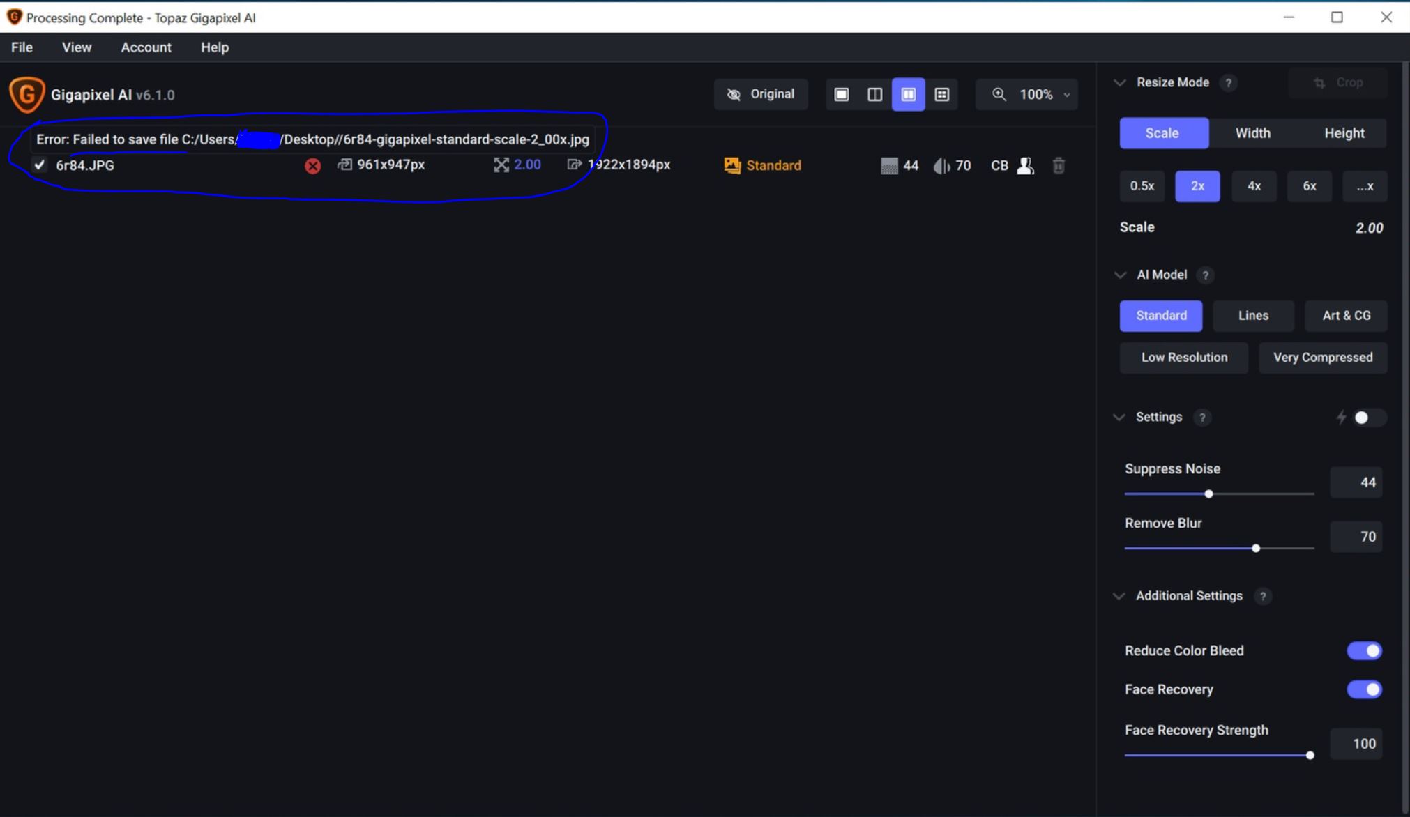Click the blur removal icon showing 70

[x=941, y=165]
